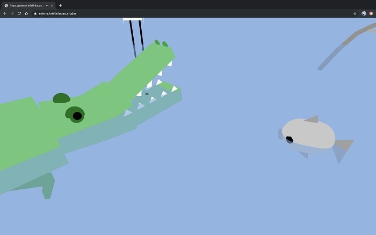The width and height of the screenshot is (376, 235).
Task: Mute the tab using its speaker icon
Action: tap(46, 5)
